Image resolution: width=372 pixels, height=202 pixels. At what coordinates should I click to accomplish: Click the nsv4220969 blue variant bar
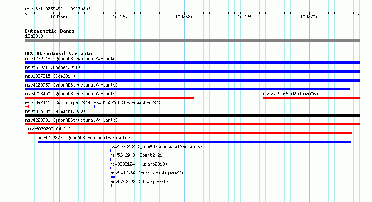(x=187, y=89)
